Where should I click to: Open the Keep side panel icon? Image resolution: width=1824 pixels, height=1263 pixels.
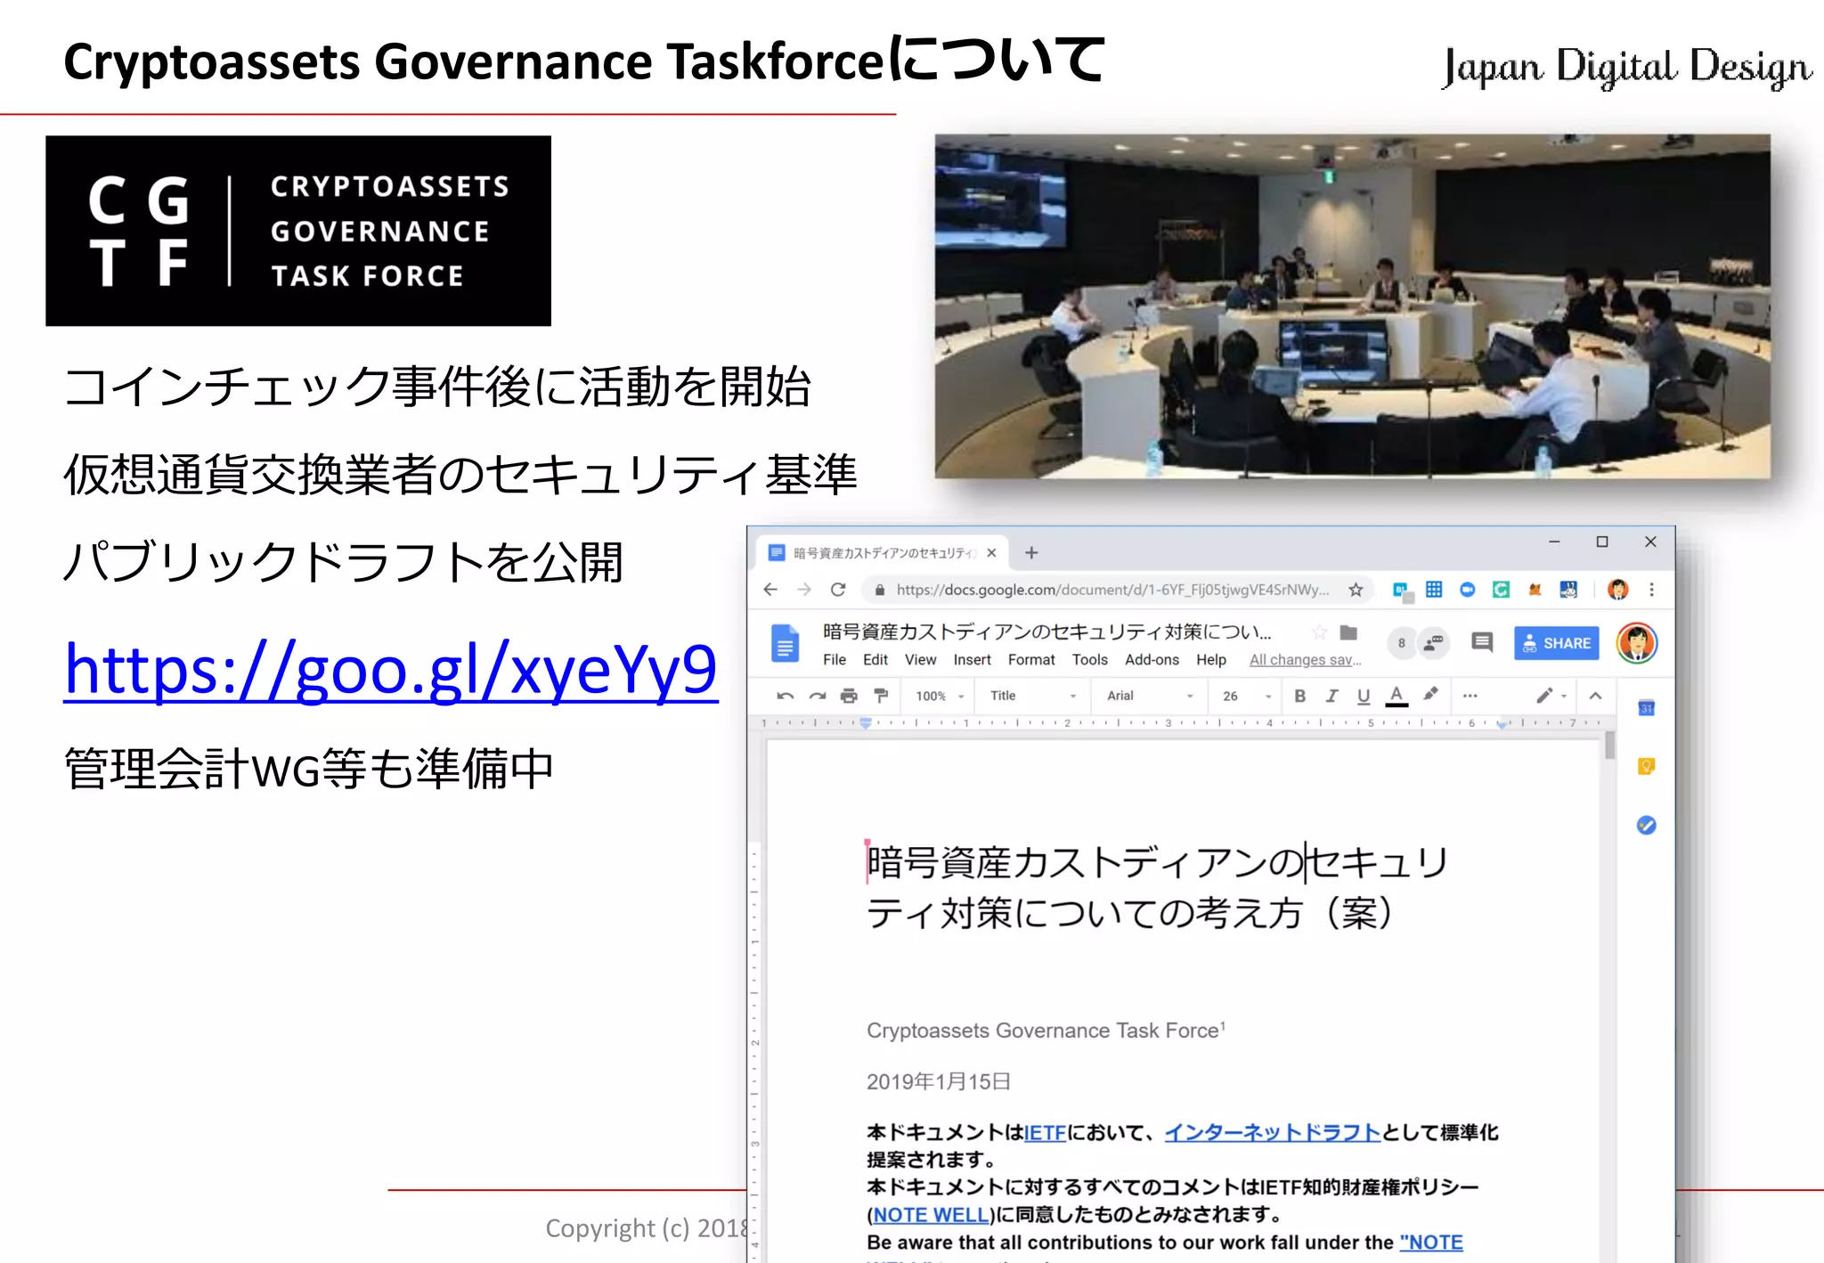[x=1647, y=767]
